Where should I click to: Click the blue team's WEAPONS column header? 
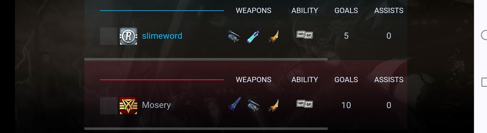[254, 11]
